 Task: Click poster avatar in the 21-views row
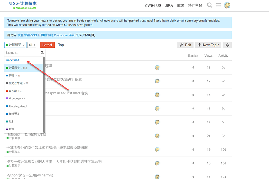coord(157,136)
